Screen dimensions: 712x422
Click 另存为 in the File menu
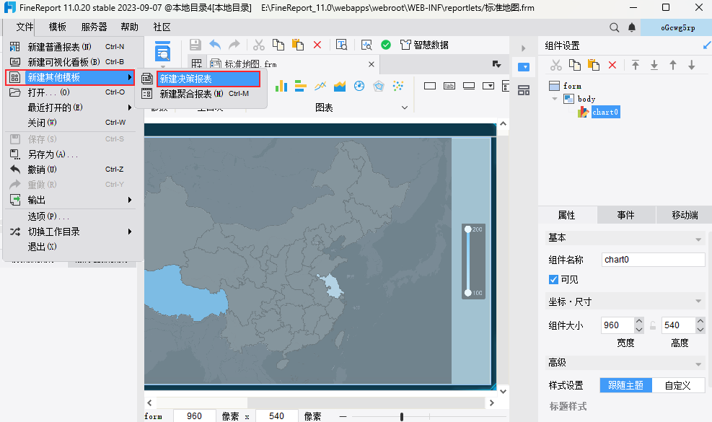52,154
